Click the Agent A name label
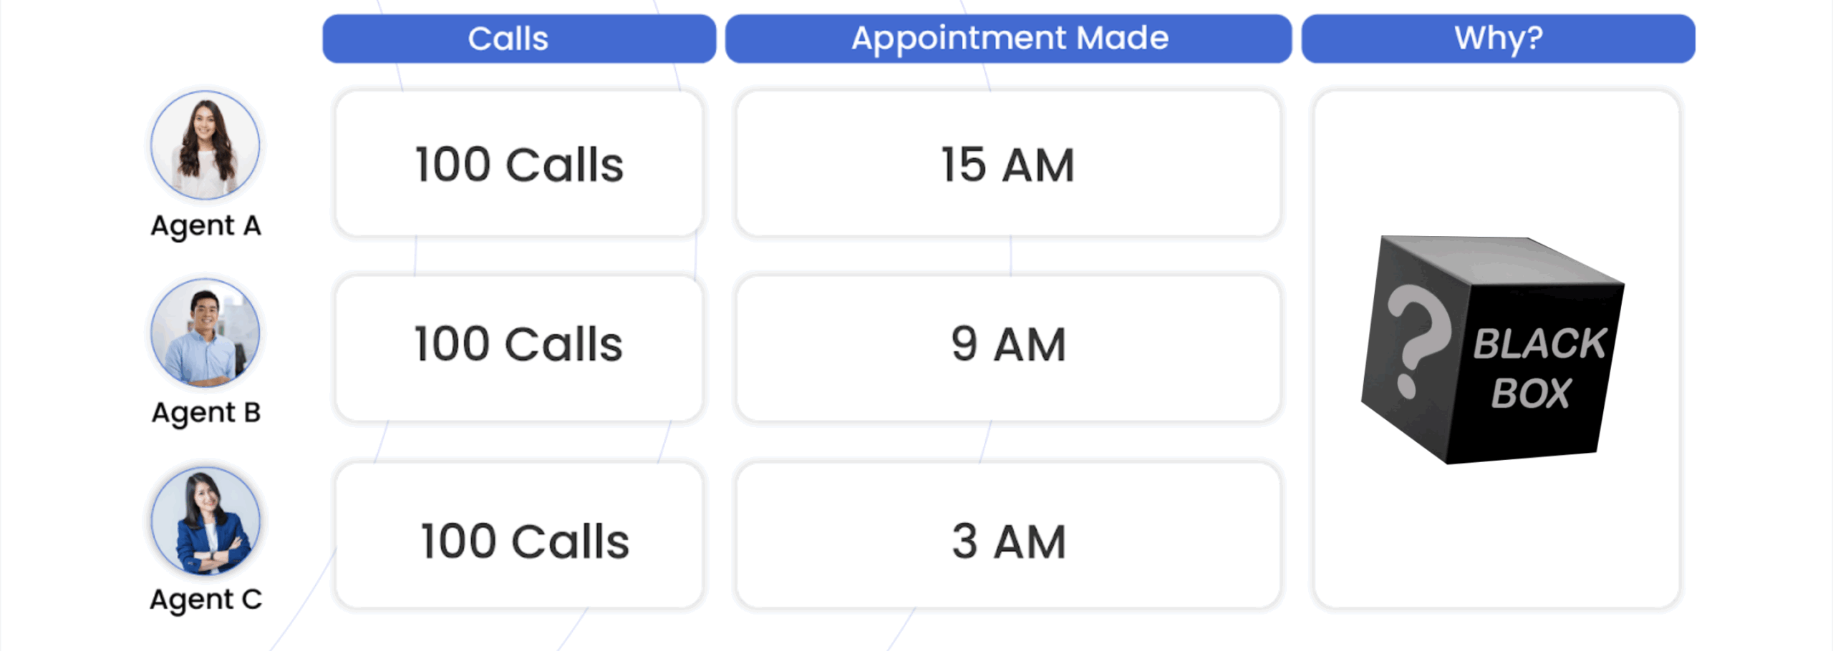 [x=205, y=226]
